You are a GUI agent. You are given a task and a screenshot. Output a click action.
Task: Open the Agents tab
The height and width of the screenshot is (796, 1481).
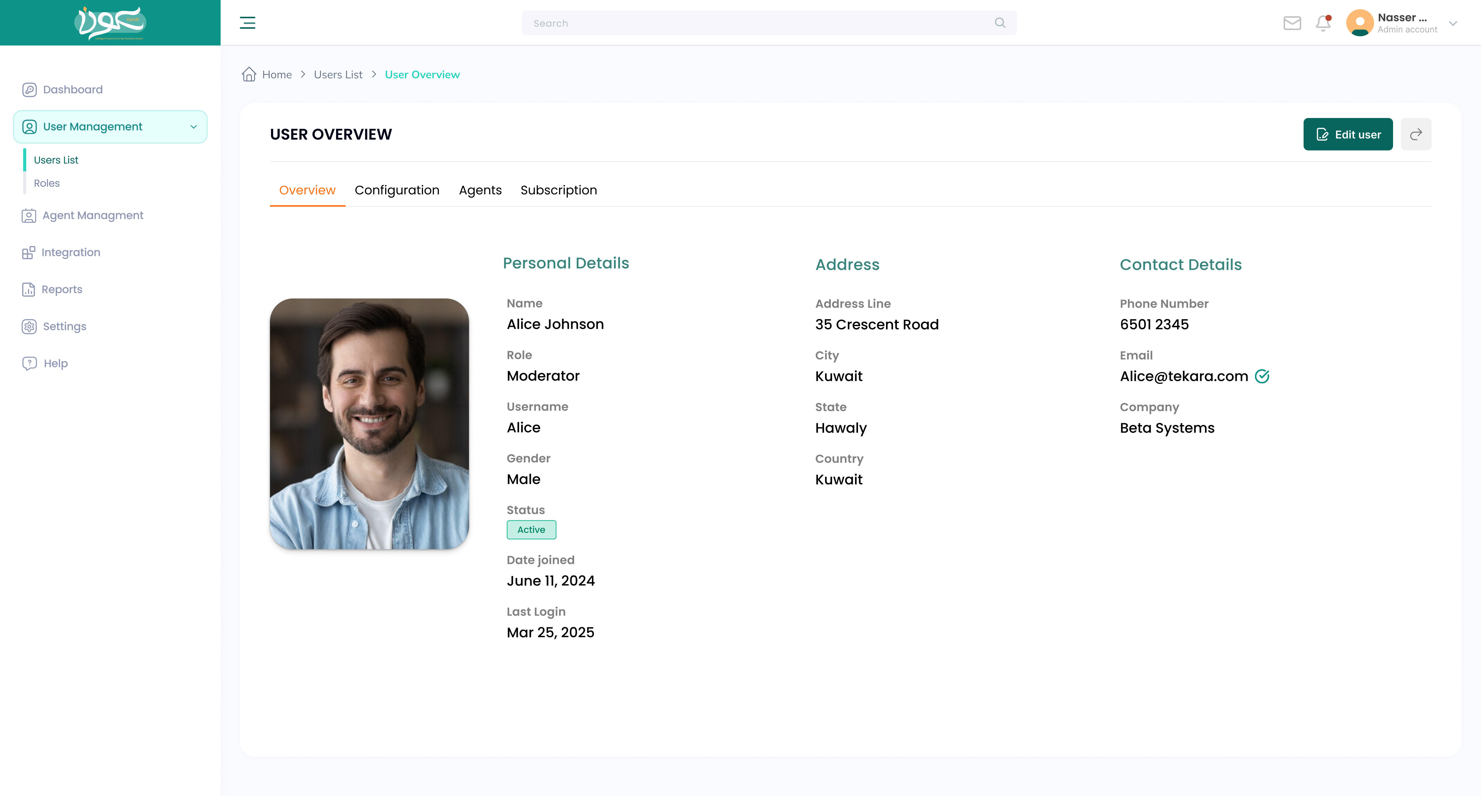pyautogui.click(x=480, y=190)
